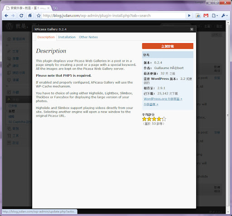Click the Description heading text

(x=51, y=51)
